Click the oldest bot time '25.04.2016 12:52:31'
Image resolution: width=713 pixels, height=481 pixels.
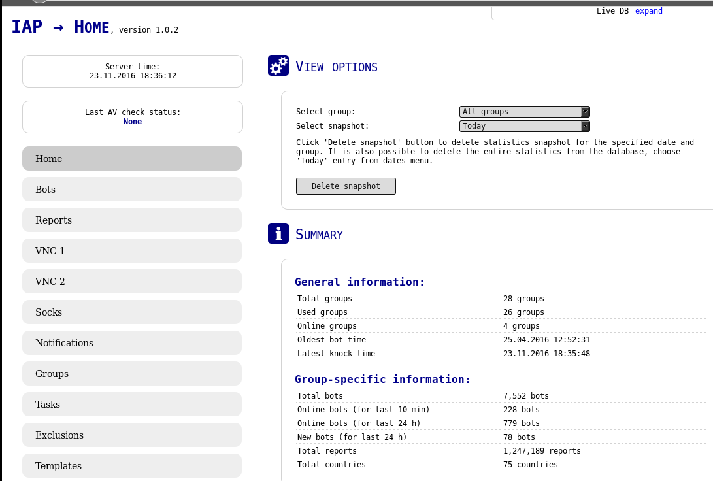pyautogui.click(x=546, y=340)
